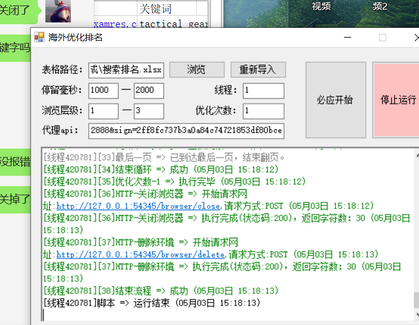Click the 优化次数 input field

tap(263, 111)
